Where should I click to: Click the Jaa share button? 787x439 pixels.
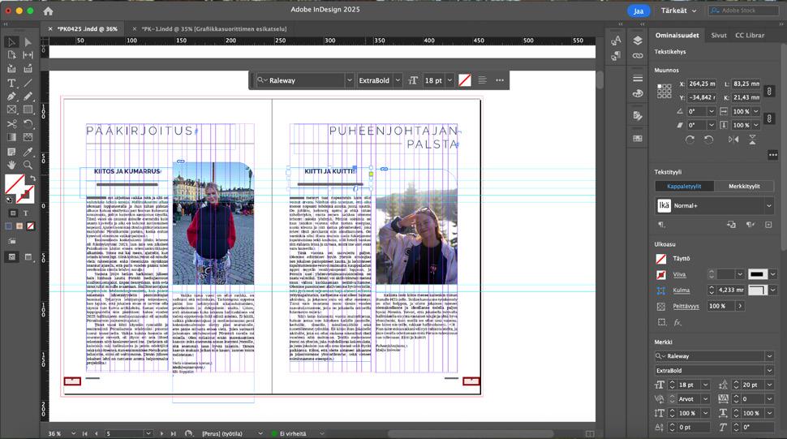coord(638,11)
